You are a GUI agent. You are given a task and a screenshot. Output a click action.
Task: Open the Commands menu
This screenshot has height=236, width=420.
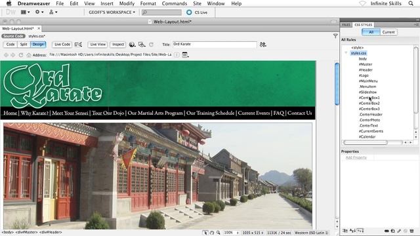point(175,3)
